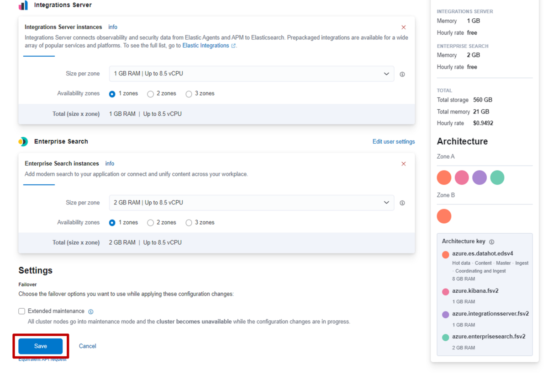Open Enterprise Search instances info link
Screen dimensions: 548x381
click(110, 163)
